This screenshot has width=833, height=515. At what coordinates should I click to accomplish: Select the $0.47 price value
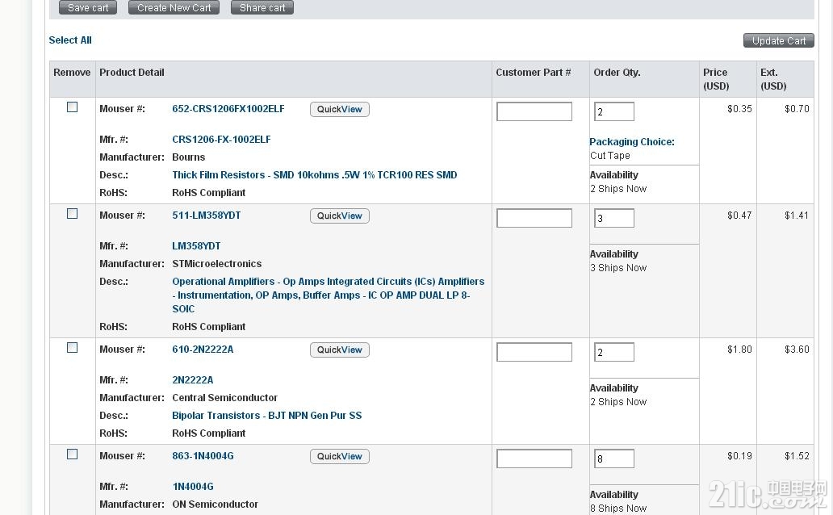tap(739, 216)
